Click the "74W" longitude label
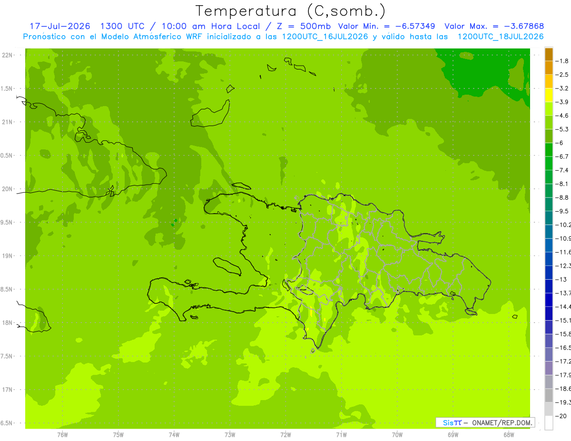The image size is (571, 441). point(174,435)
